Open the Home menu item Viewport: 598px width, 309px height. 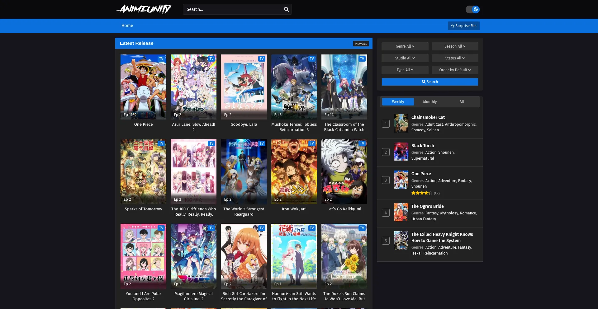(x=127, y=26)
